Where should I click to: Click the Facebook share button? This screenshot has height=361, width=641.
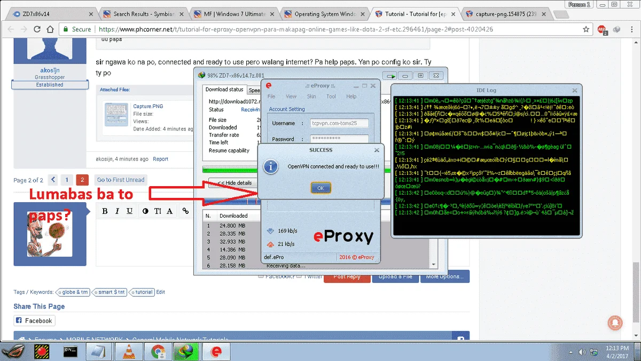34,320
